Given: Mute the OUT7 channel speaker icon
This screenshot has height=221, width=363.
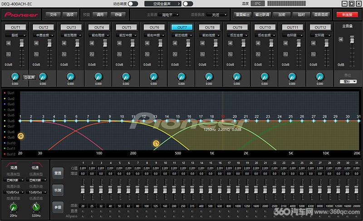Looking at the screenshot, I should 175,43.
